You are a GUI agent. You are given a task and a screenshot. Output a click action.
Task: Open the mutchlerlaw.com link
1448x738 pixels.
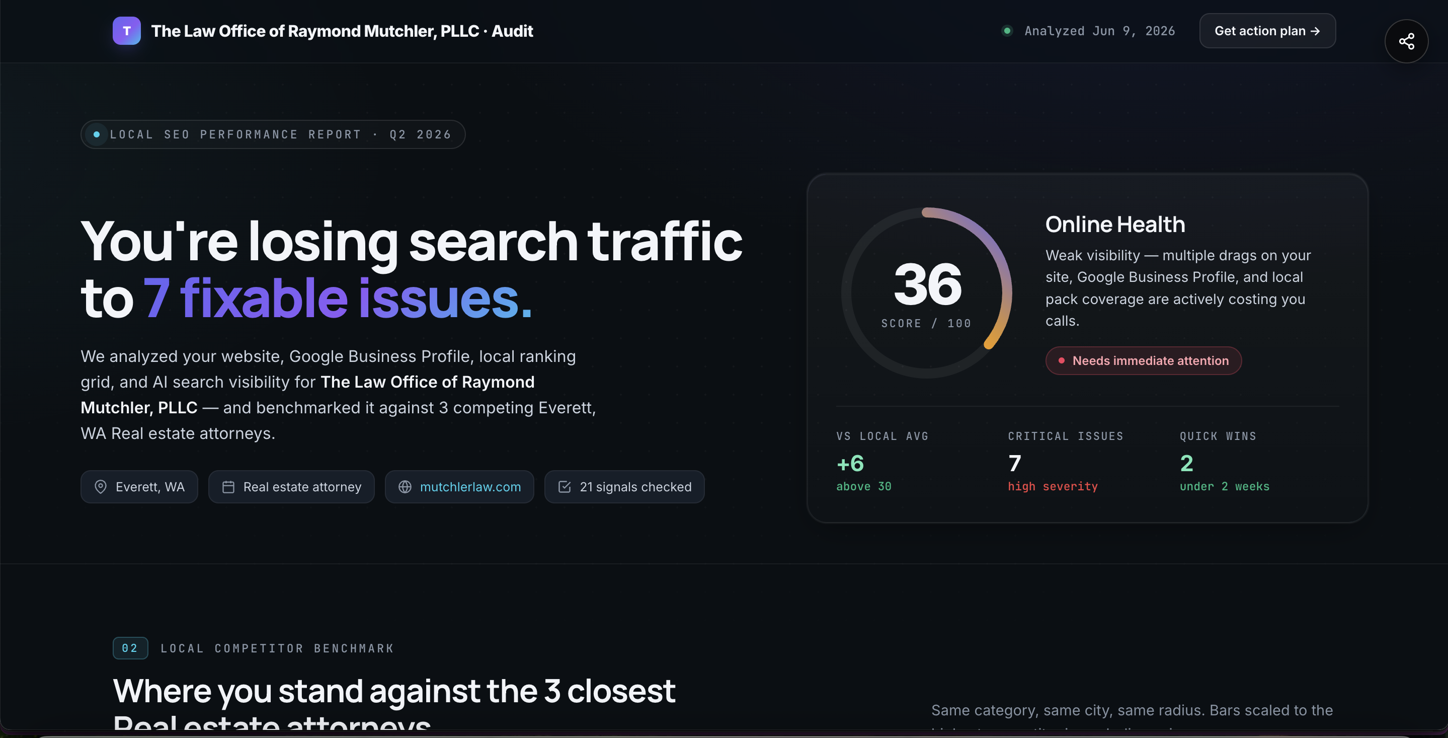coord(470,487)
